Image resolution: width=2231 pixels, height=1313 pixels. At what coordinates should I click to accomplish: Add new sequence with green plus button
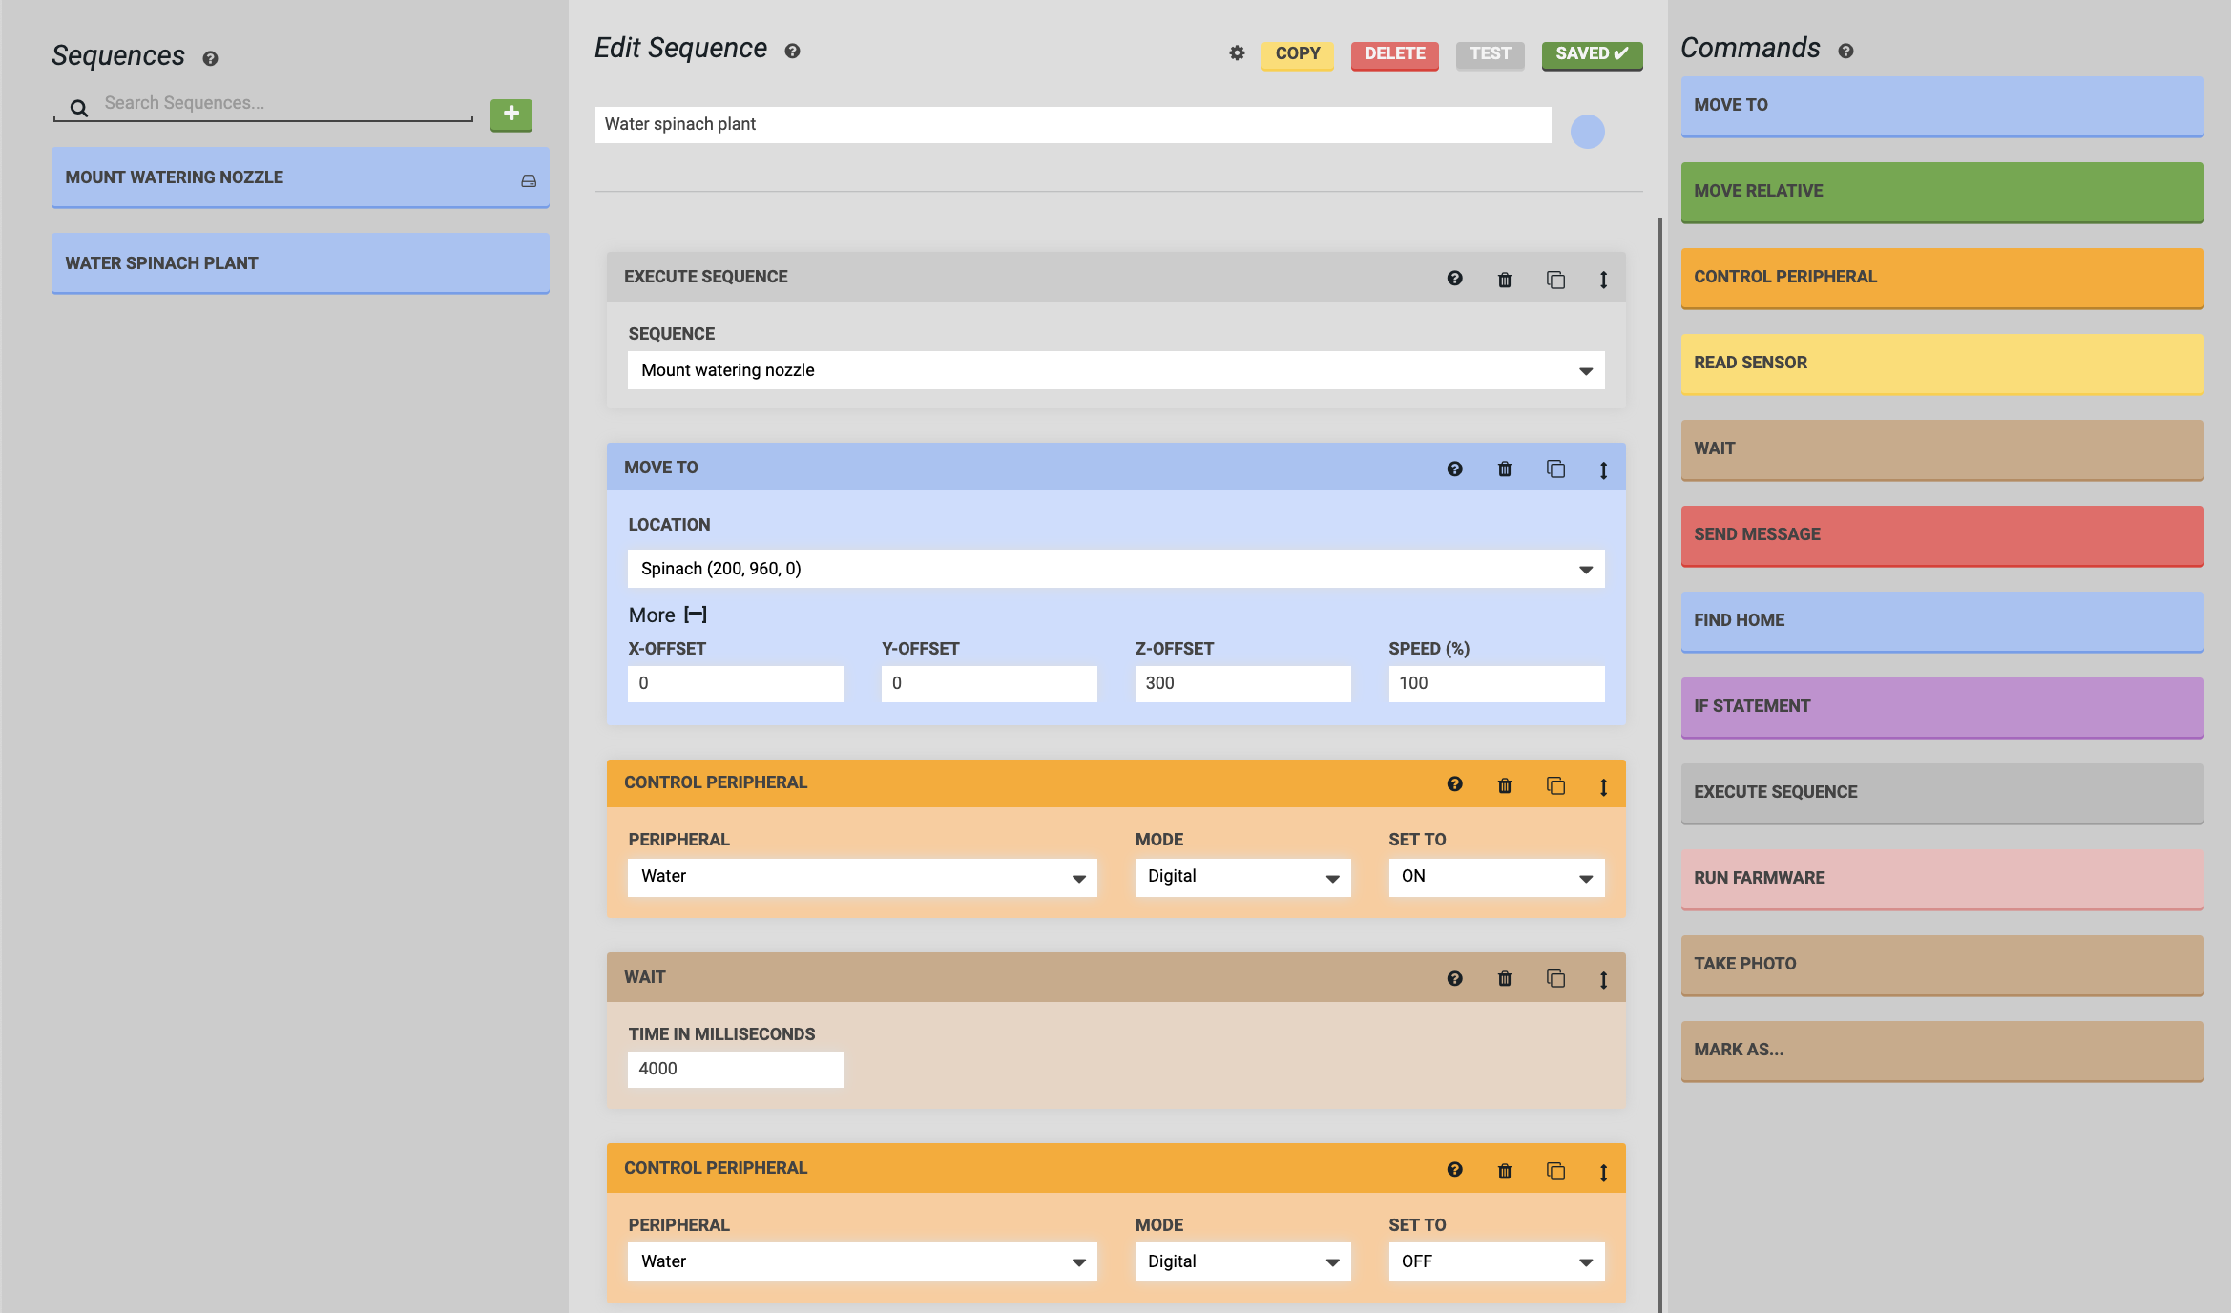point(511,115)
